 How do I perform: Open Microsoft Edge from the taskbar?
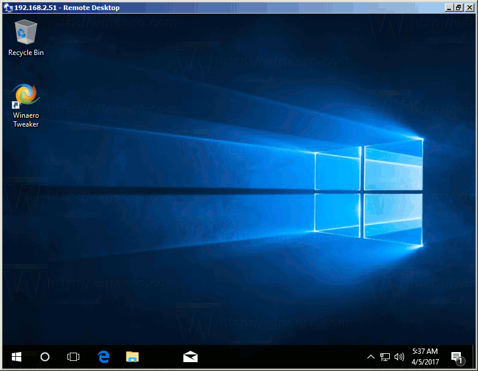pyautogui.click(x=103, y=357)
